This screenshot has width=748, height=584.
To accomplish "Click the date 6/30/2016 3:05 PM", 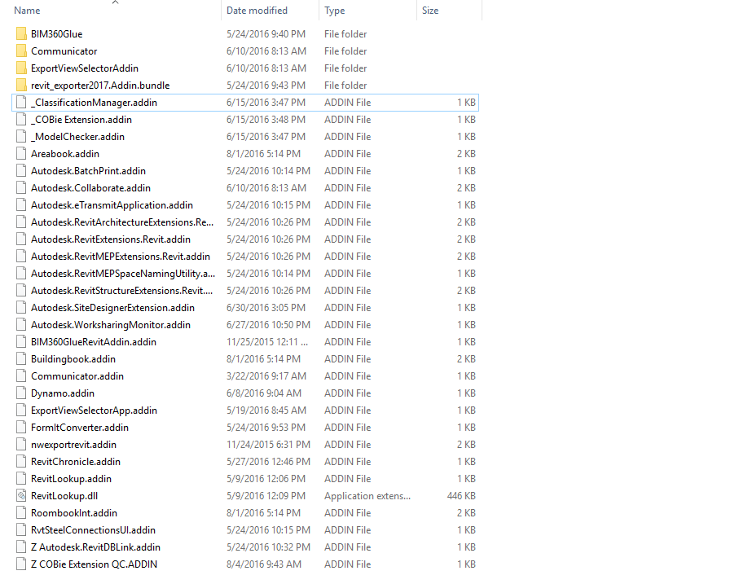I will click(266, 308).
